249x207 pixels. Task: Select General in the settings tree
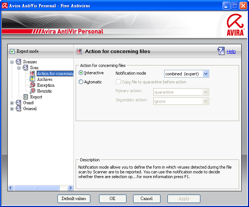[x=30, y=109]
